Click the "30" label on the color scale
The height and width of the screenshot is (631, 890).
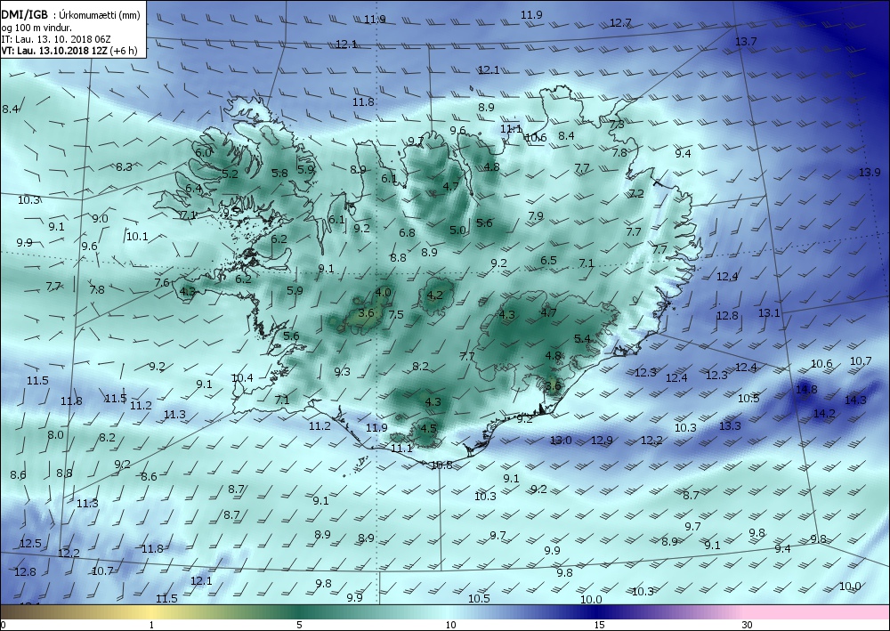pos(748,626)
